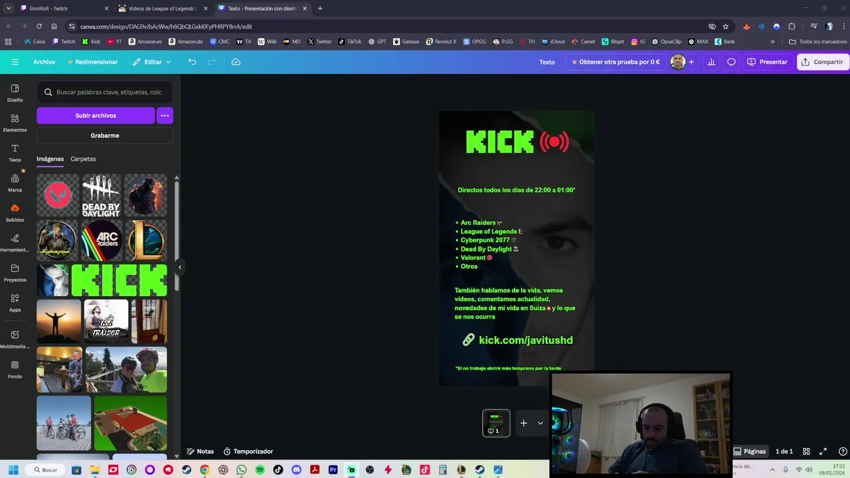Toggle the Páginas view button

(749, 451)
